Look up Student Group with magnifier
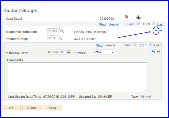The image size is (169, 118). [60, 38]
